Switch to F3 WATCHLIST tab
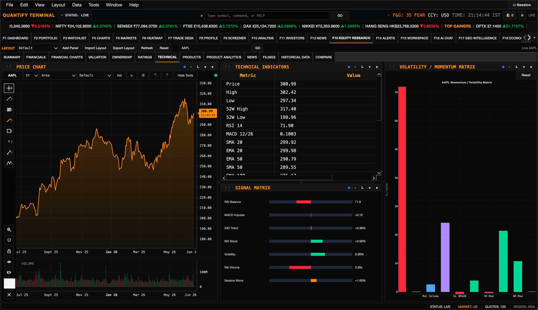Viewport: 538px width, 310px height. 75,38
